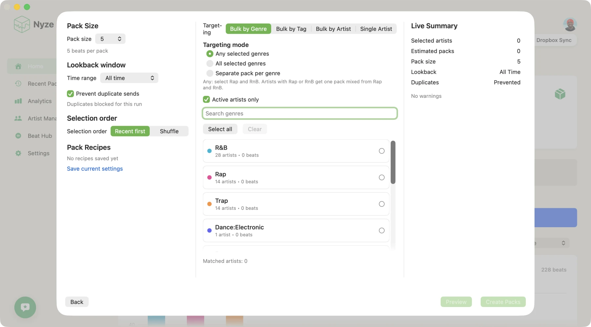Click the orange Trap color dot

coord(209,204)
